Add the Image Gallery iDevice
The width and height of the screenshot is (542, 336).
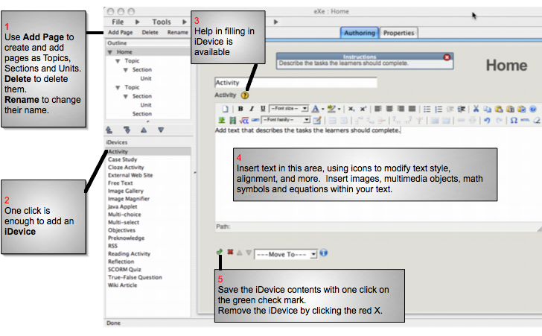pyautogui.click(x=126, y=191)
